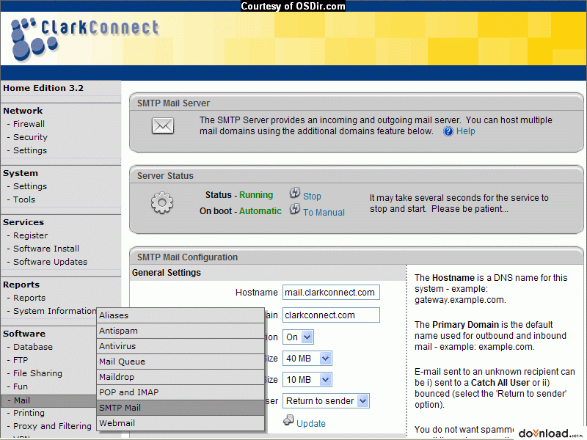The image size is (587, 440).
Task: Expand the 40 MB size dropdown
Action: coord(307,359)
